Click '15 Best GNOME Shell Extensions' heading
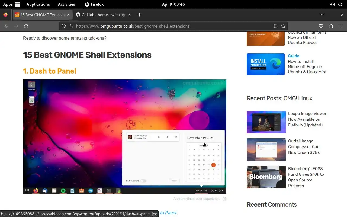This screenshot has height=217, width=347. [87, 55]
